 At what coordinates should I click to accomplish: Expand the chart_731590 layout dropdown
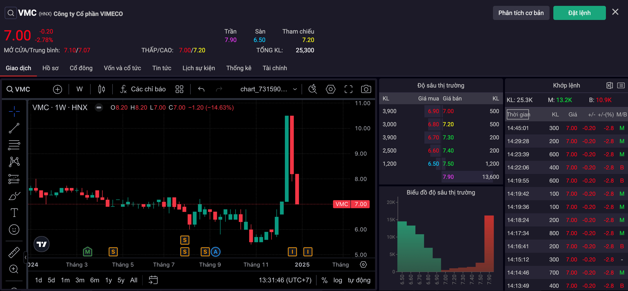coord(295,89)
